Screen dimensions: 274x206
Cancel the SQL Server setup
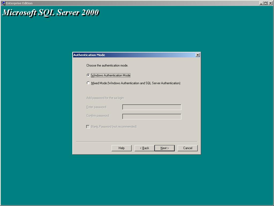coord(188,148)
